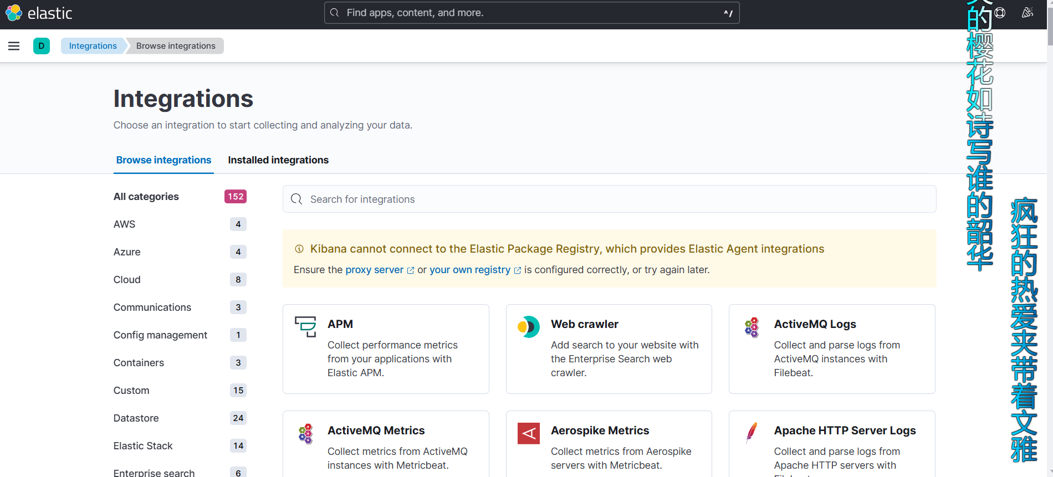Screen dimensions: 1053x477
Task: Open the your own registry link
Action: [470, 270]
